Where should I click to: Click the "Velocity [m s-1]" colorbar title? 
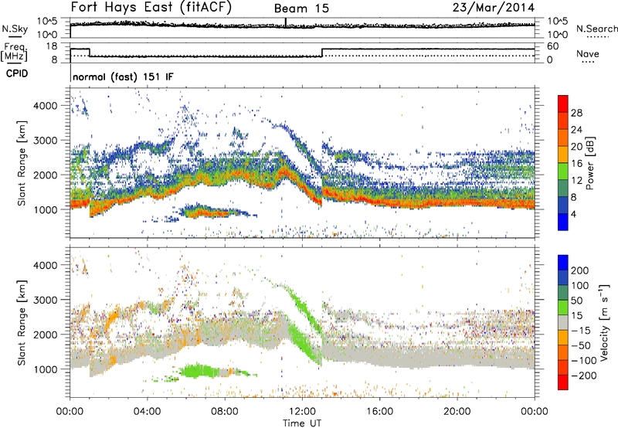pos(604,322)
